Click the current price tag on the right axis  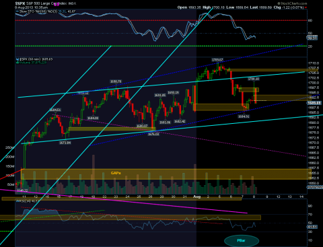[x=314, y=103]
